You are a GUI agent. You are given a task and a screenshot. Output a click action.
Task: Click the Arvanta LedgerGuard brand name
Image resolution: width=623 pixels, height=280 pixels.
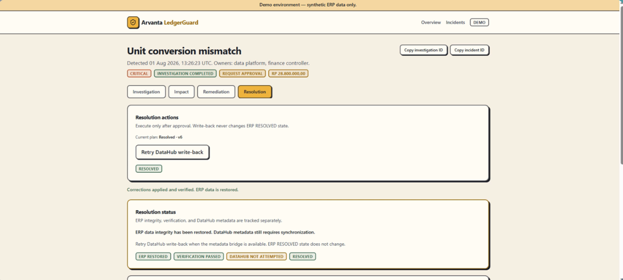tap(170, 23)
